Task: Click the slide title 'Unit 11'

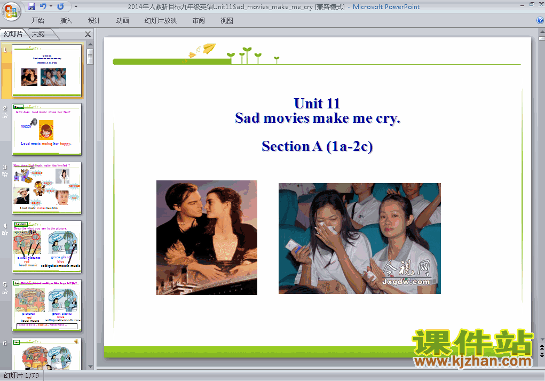Action: [x=317, y=104]
